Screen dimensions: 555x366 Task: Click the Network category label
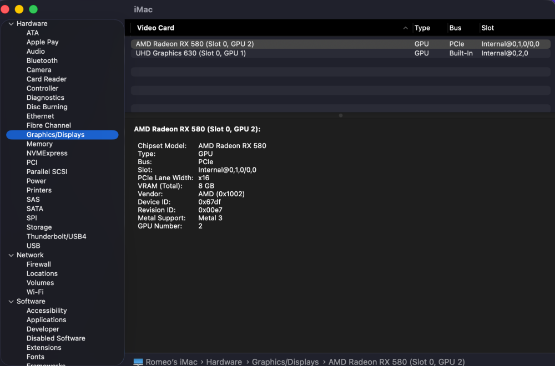coord(30,255)
